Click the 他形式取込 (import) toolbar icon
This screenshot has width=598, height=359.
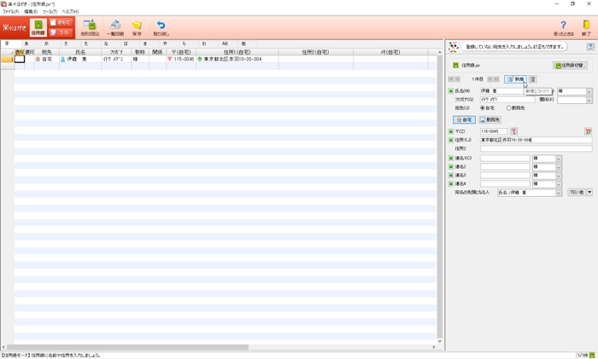coord(90,27)
